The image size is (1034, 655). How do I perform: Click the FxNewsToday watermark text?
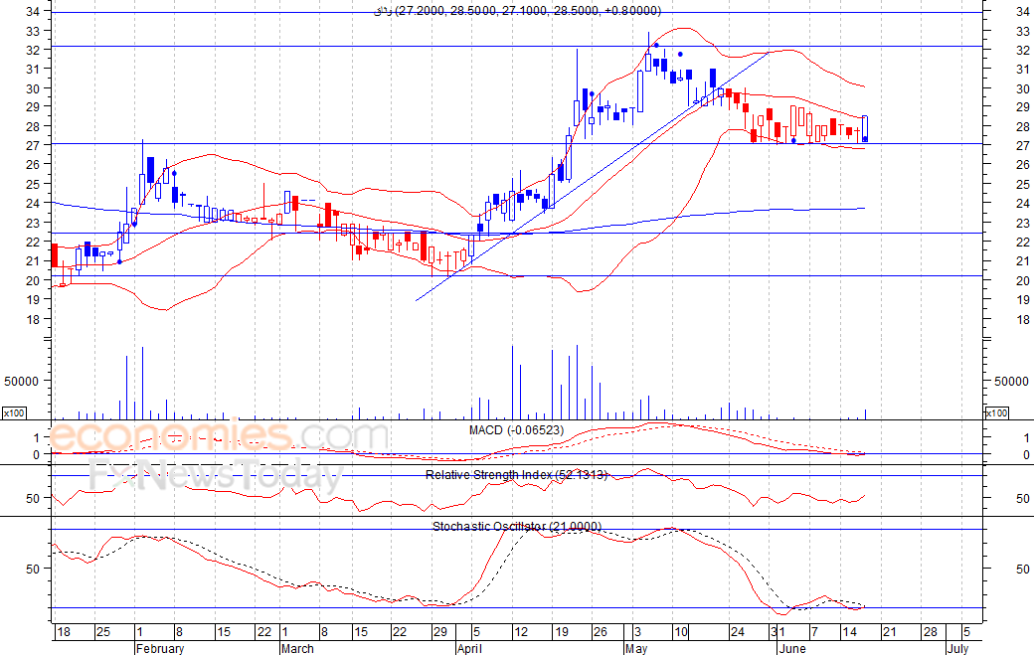pos(217,475)
